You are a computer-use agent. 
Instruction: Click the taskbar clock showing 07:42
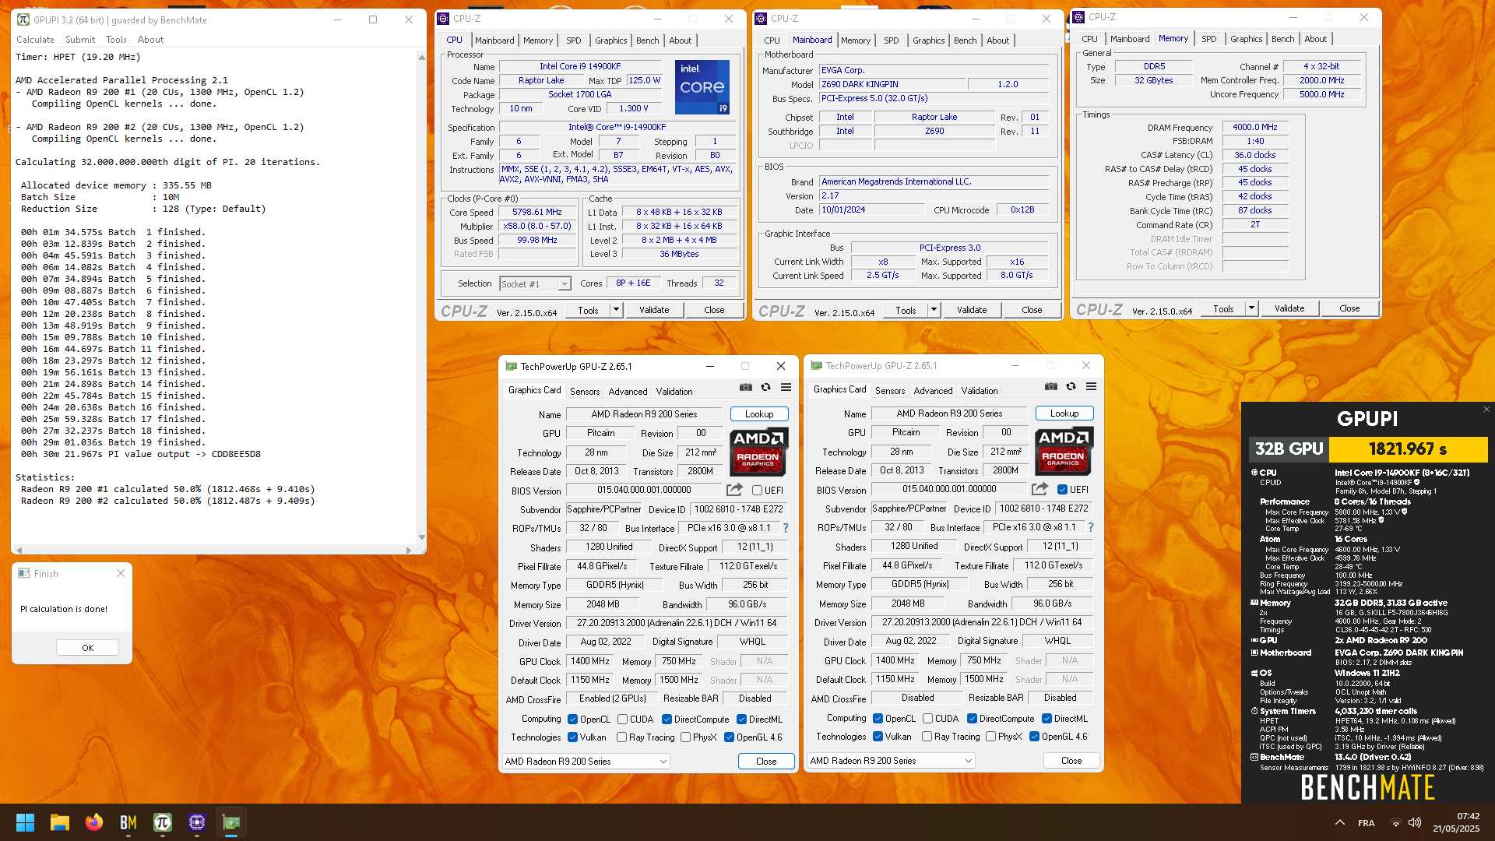pos(1457,822)
